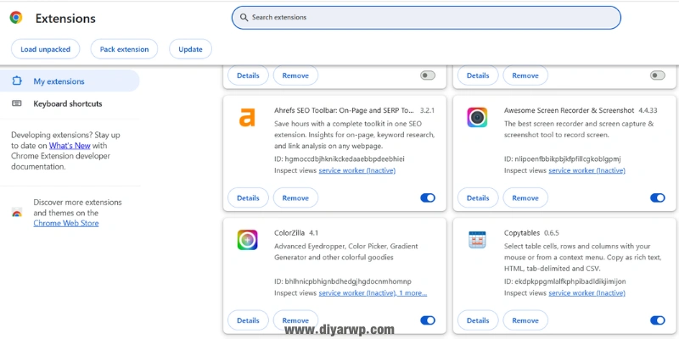
Task: Click the ColorZilla rainbow icon
Action: [247, 240]
